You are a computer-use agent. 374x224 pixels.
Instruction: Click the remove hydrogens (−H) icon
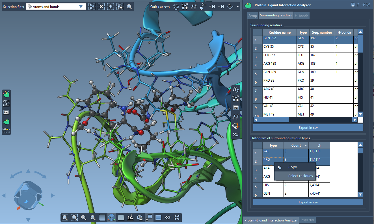[x=221, y=6]
